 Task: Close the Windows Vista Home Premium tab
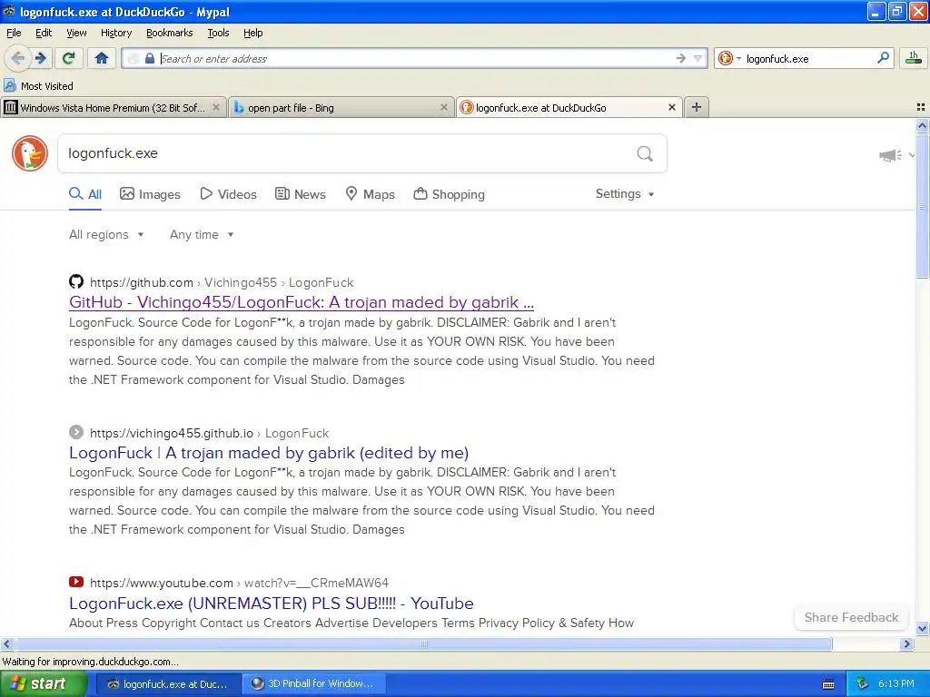point(216,107)
